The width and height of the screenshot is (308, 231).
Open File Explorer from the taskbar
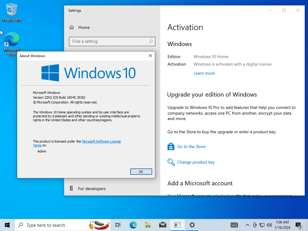point(148,225)
